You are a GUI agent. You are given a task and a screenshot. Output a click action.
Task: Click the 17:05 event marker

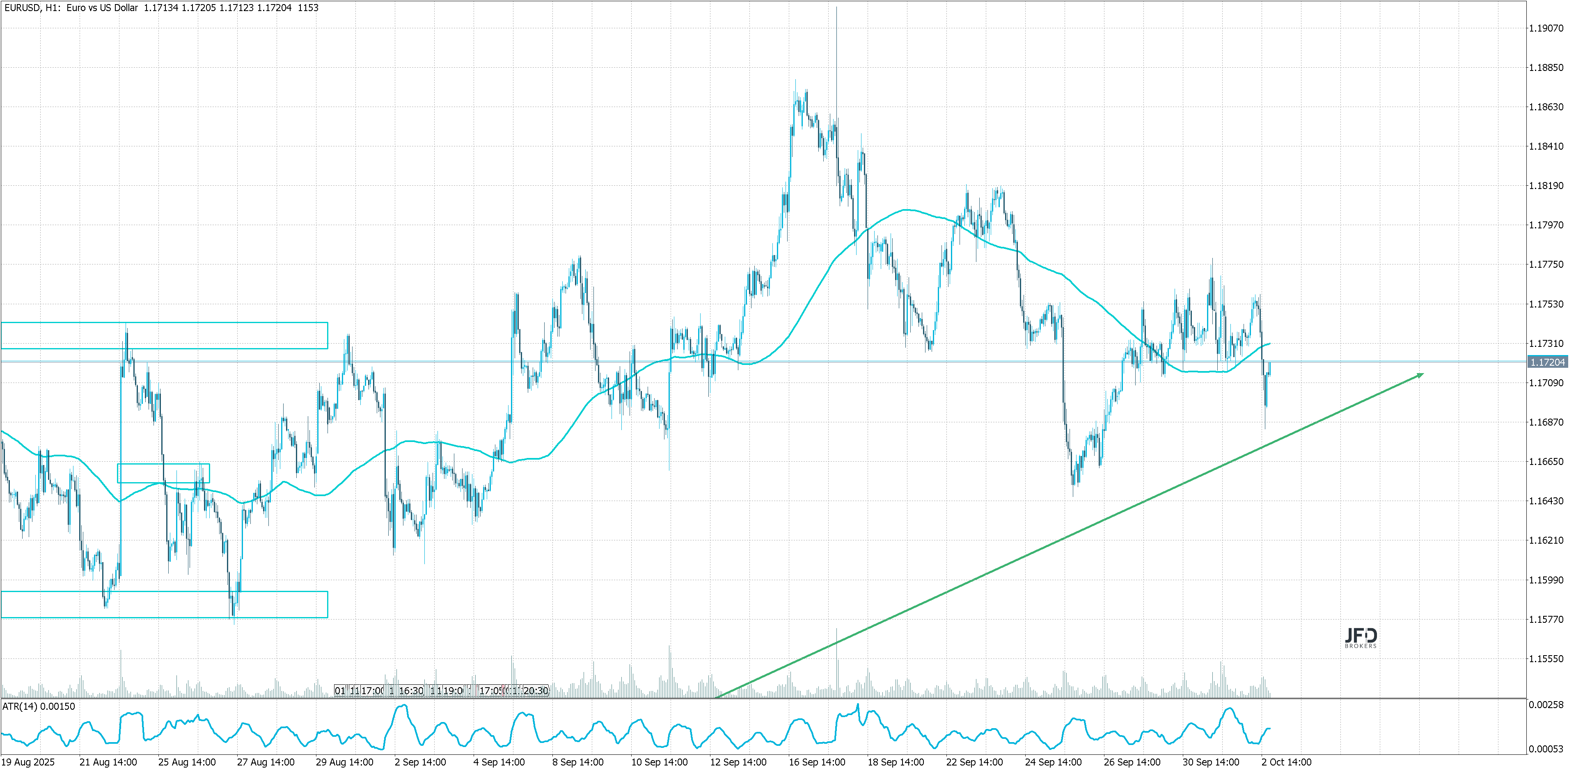pyautogui.click(x=491, y=690)
